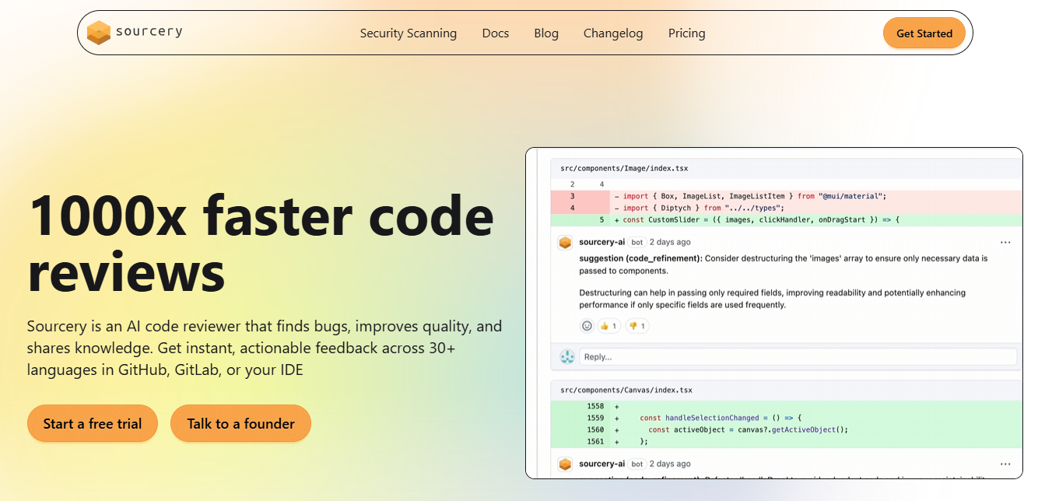Click the sourcery-ai username in first comment
The height and width of the screenshot is (501, 1045).
pyautogui.click(x=601, y=242)
